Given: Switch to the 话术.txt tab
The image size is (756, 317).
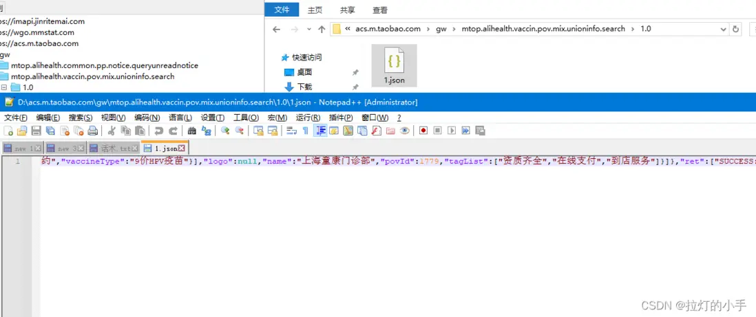Looking at the screenshot, I should coord(115,148).
